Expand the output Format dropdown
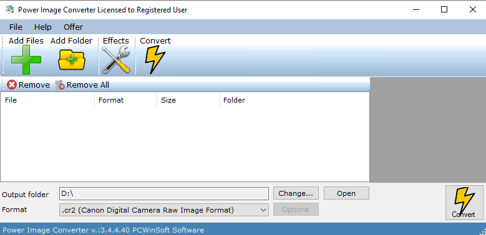The width and height of the screenshot is (486, 235). [x=263, y=210]
